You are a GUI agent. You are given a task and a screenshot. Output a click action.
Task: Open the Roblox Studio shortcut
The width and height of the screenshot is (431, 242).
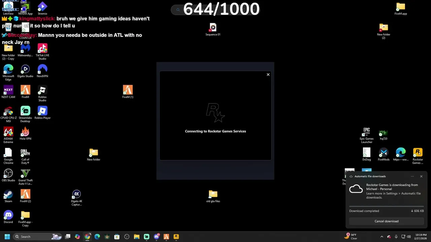coord(42,94)
